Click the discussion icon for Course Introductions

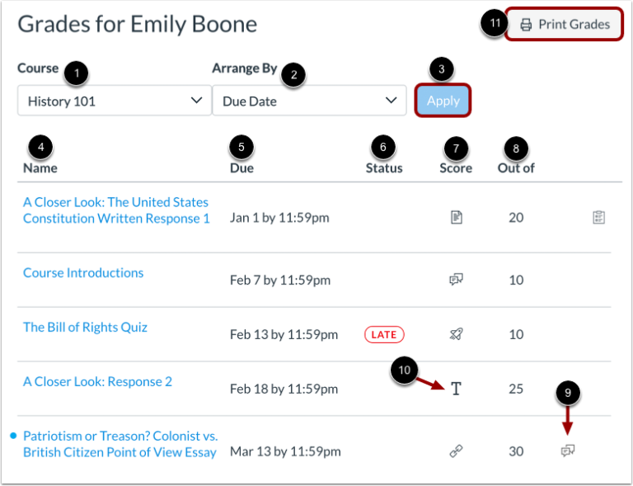point(456,279)
